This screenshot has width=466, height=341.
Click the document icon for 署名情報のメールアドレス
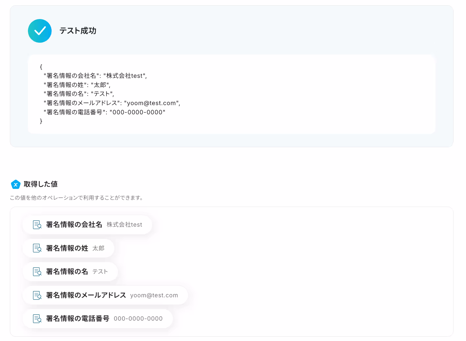37,295
